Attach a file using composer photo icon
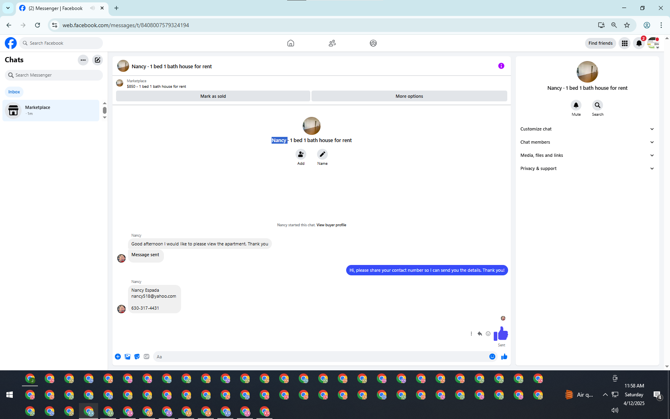670x419 pixels. click(x=128, y=357)
